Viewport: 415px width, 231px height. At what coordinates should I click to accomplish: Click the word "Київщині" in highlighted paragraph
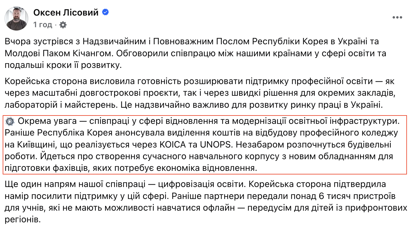click(33, 145)
